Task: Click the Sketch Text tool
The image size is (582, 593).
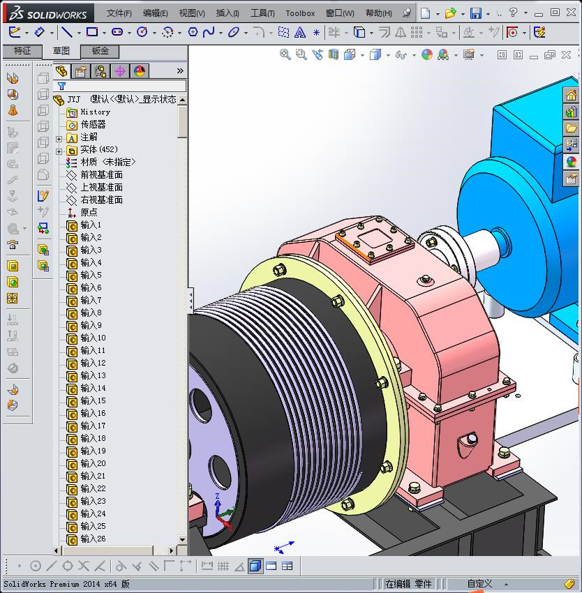Action: pyautogui.click(x=300, y=33)
